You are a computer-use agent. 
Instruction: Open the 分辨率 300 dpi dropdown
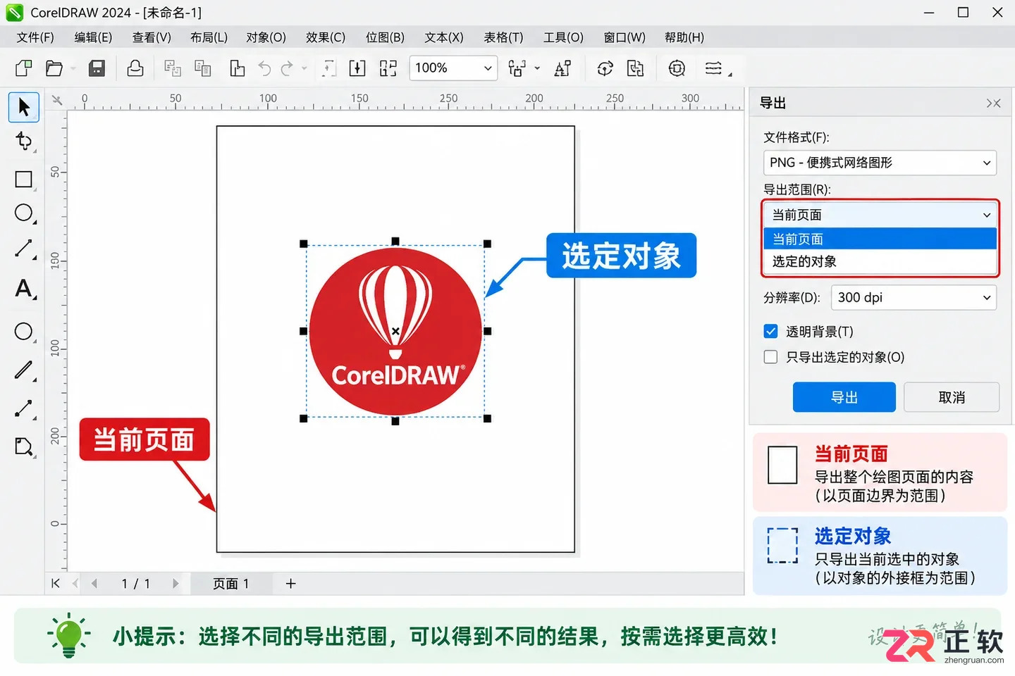[x=914, y=298]
